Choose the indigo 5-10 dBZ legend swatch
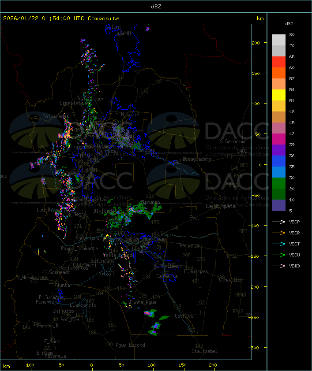The width and height of the screenshot is (312, 371). 278,205
